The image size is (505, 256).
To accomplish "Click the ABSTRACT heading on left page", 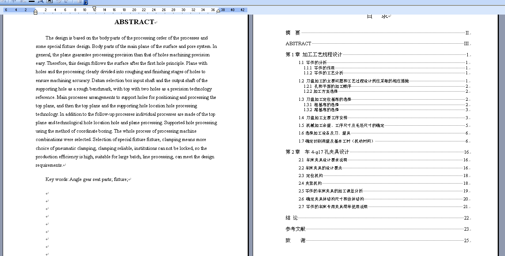I will (x=134, y=22).
